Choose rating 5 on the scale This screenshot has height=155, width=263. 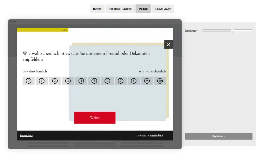click(x=94, y=81)
